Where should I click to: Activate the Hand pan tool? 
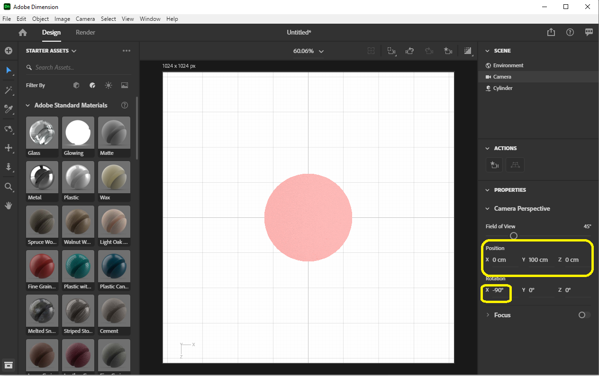coord(9,205)
